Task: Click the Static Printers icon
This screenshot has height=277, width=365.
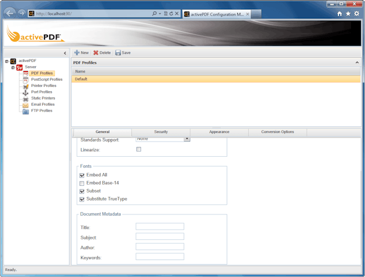Action: tap(26, 99)
